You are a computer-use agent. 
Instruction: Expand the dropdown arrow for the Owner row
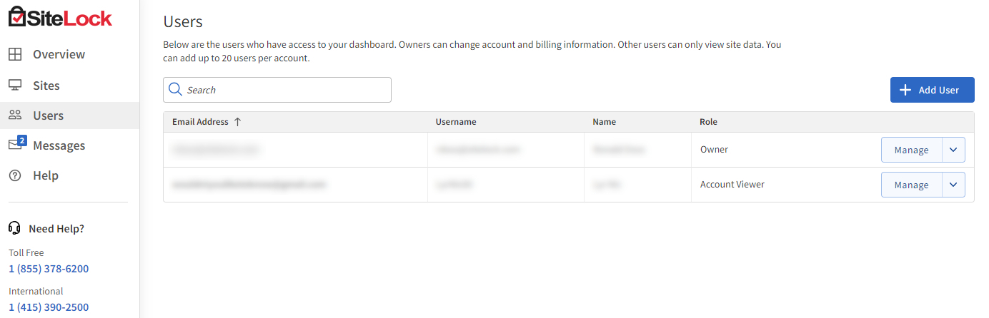tap(953, 150)
